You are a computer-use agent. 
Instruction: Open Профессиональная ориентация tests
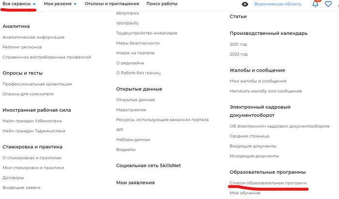[x=37, y=84]
